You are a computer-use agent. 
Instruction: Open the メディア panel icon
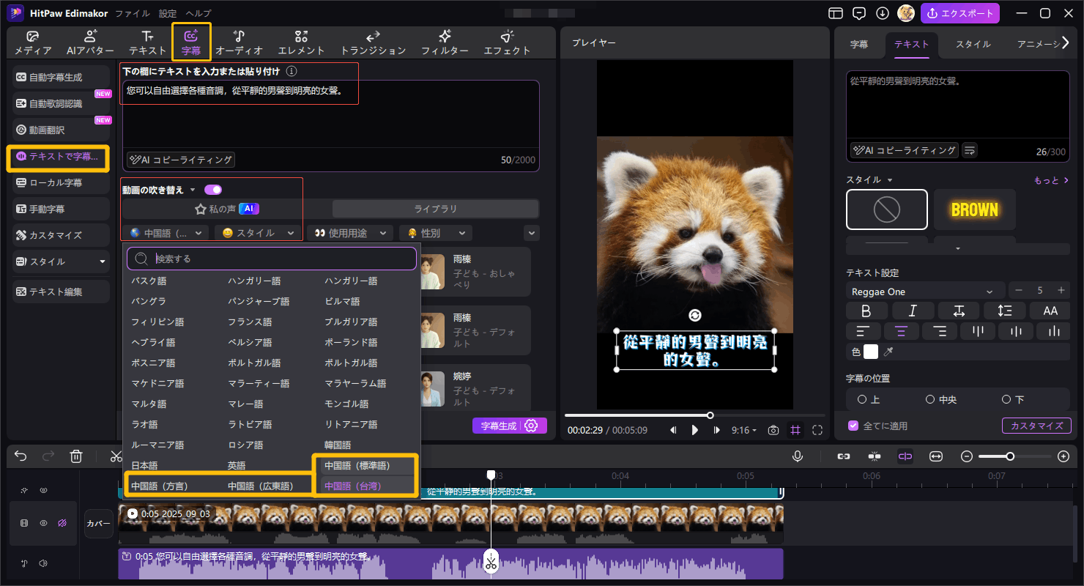[x=31, y=42]
